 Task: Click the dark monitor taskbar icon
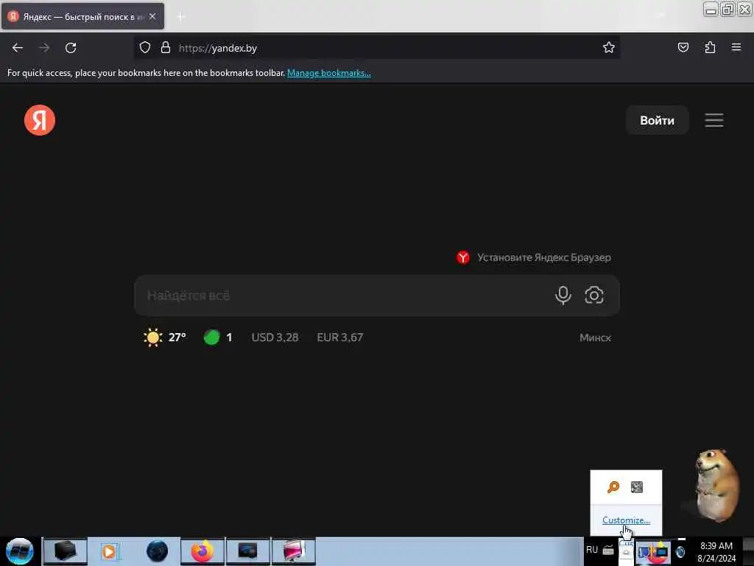tap(247, 551)
